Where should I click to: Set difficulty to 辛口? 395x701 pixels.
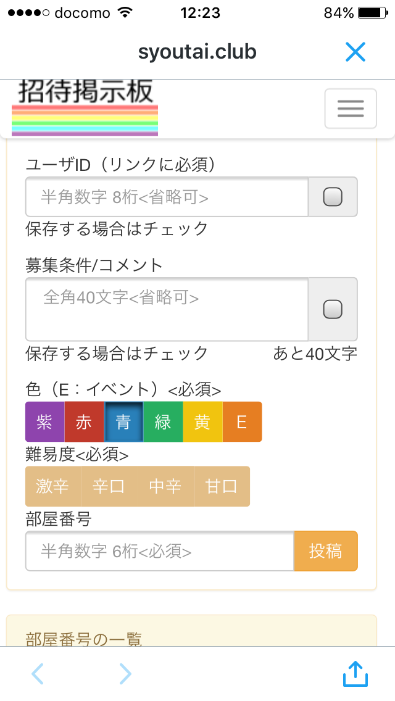pos(109,486)
